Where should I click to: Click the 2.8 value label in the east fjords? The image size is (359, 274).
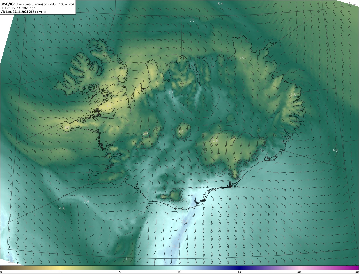[293, 95]
